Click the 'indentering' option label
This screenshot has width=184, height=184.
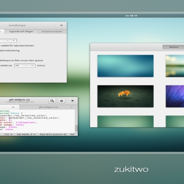[12, 51]
